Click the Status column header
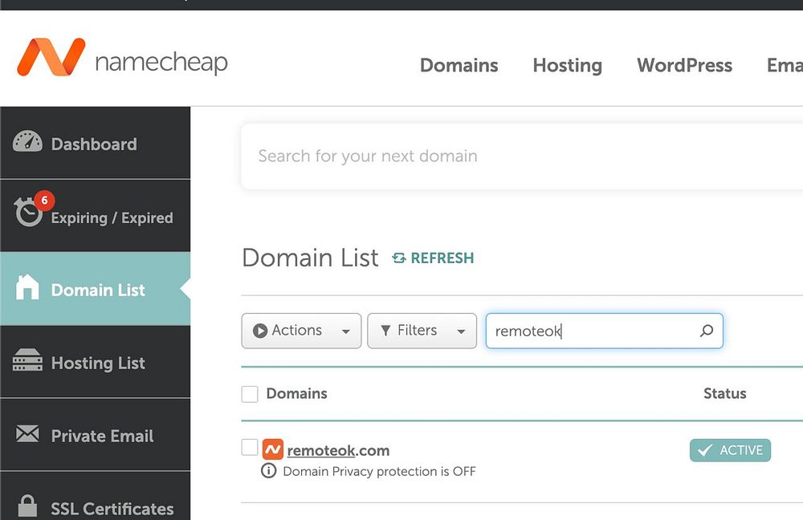This screenshot has width=803, height=520. 724,393
